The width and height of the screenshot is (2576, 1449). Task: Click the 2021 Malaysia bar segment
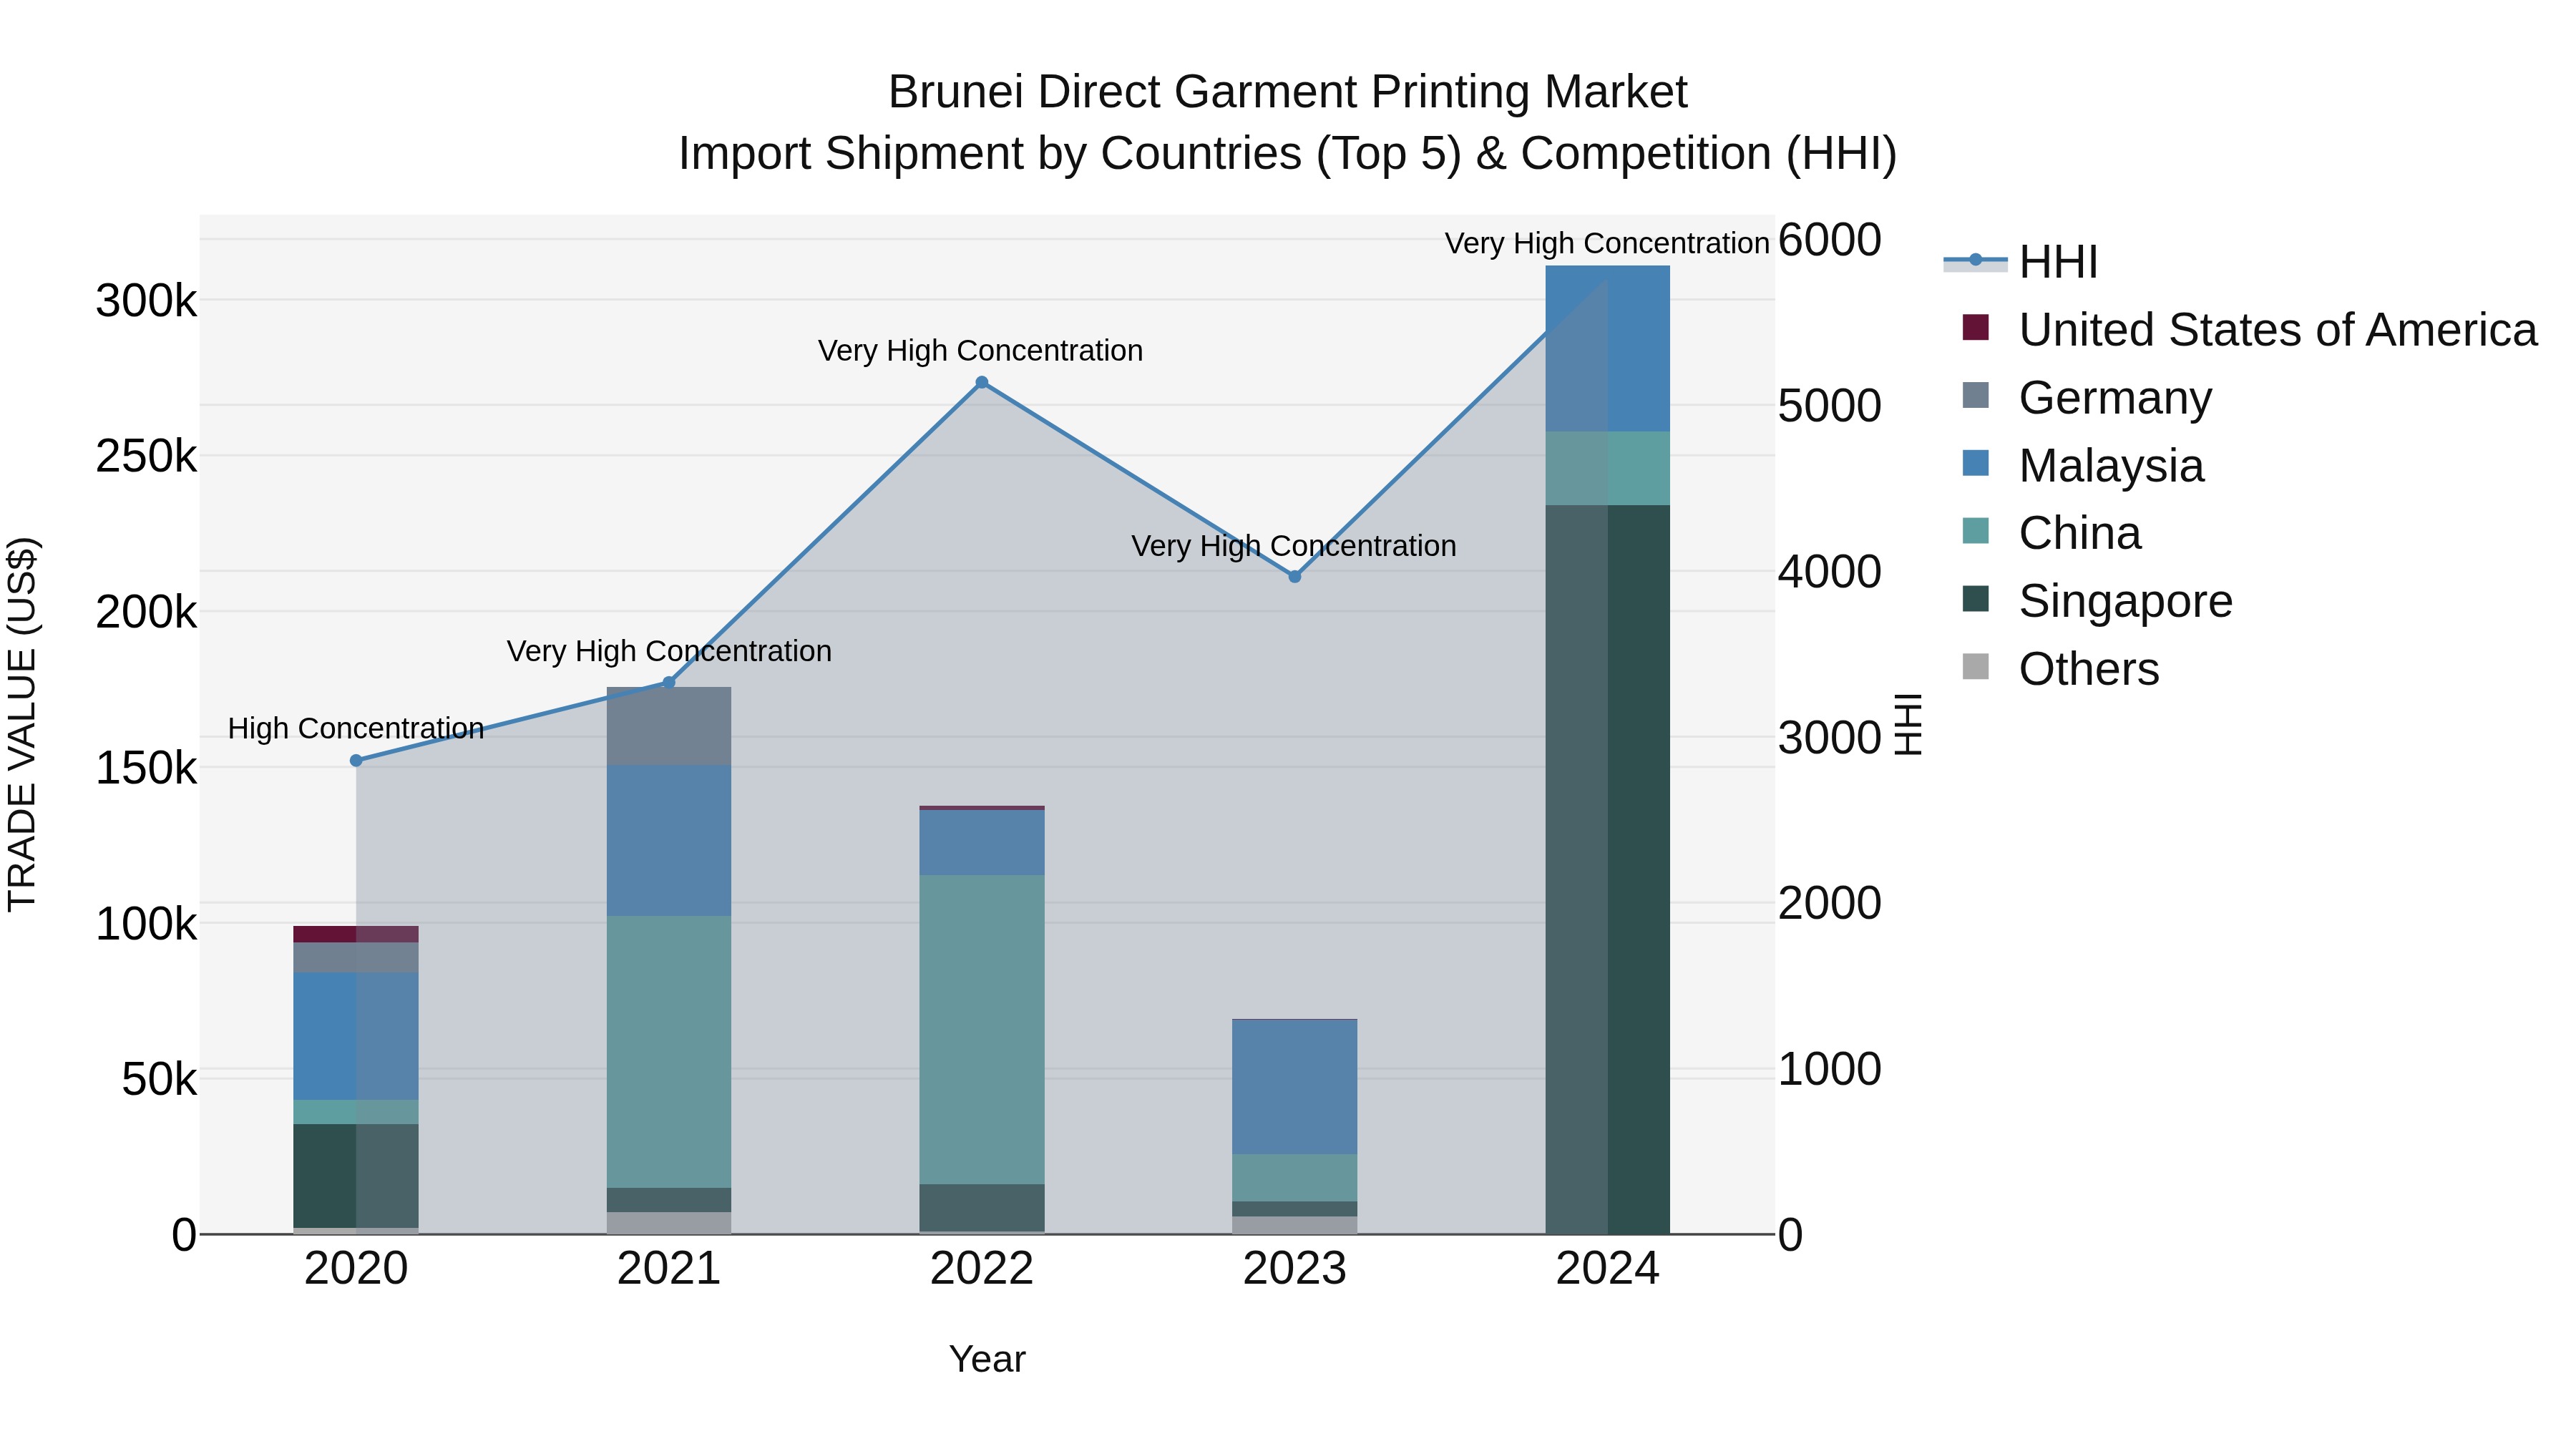click(x=669, y=841)
